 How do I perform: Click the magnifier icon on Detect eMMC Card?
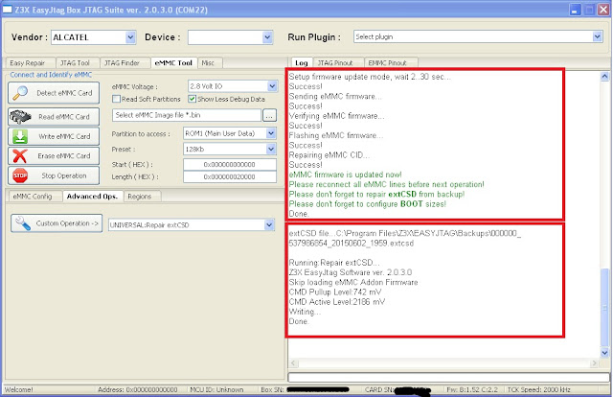point(20,93)
